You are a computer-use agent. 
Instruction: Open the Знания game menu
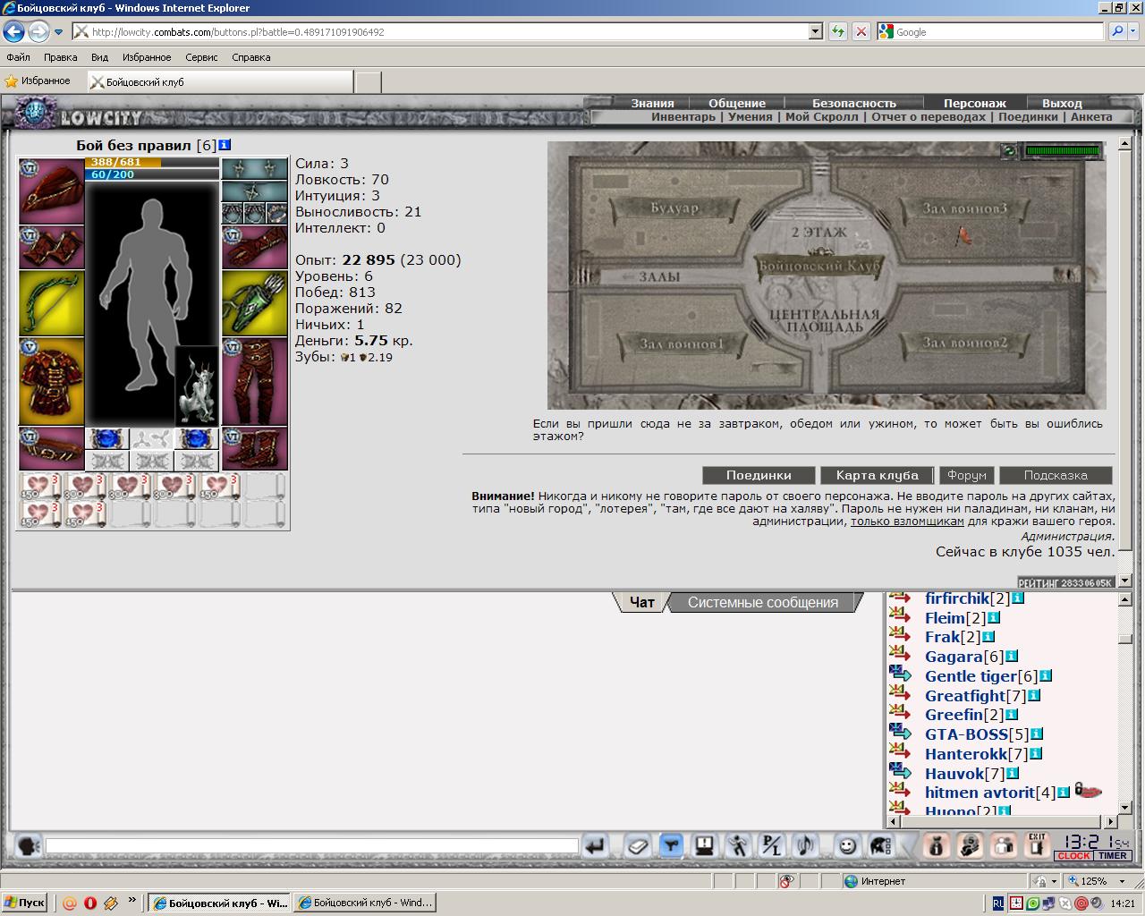(x=652, y=103)
